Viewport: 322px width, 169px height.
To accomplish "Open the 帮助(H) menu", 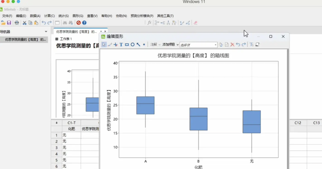I will [x=107, y=16].
